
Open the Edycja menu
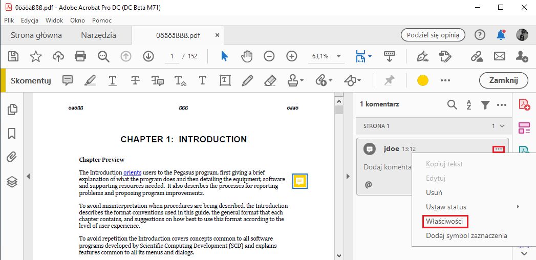30,20
